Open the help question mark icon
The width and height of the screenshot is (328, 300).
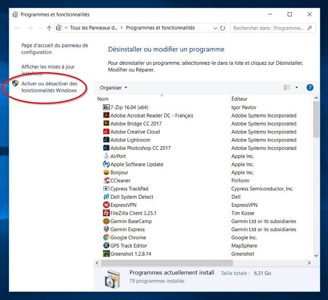click(x=310, y=87)
